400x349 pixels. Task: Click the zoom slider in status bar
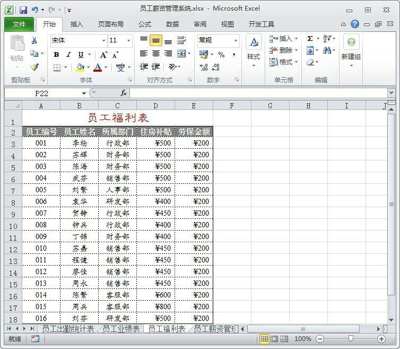350,339
